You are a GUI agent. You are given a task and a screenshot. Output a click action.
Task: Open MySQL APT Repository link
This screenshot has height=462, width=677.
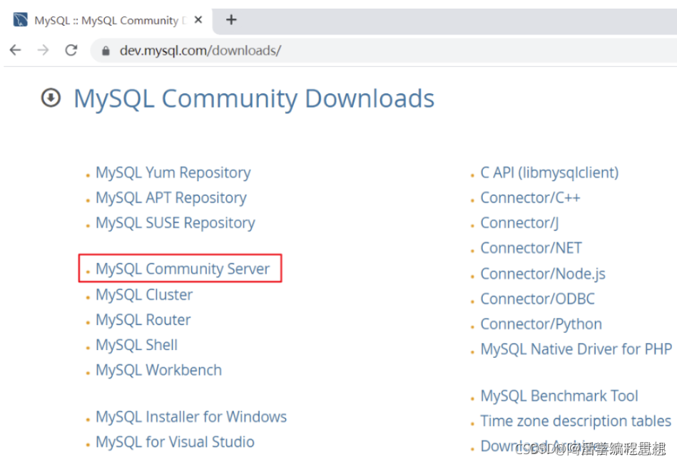171,197
